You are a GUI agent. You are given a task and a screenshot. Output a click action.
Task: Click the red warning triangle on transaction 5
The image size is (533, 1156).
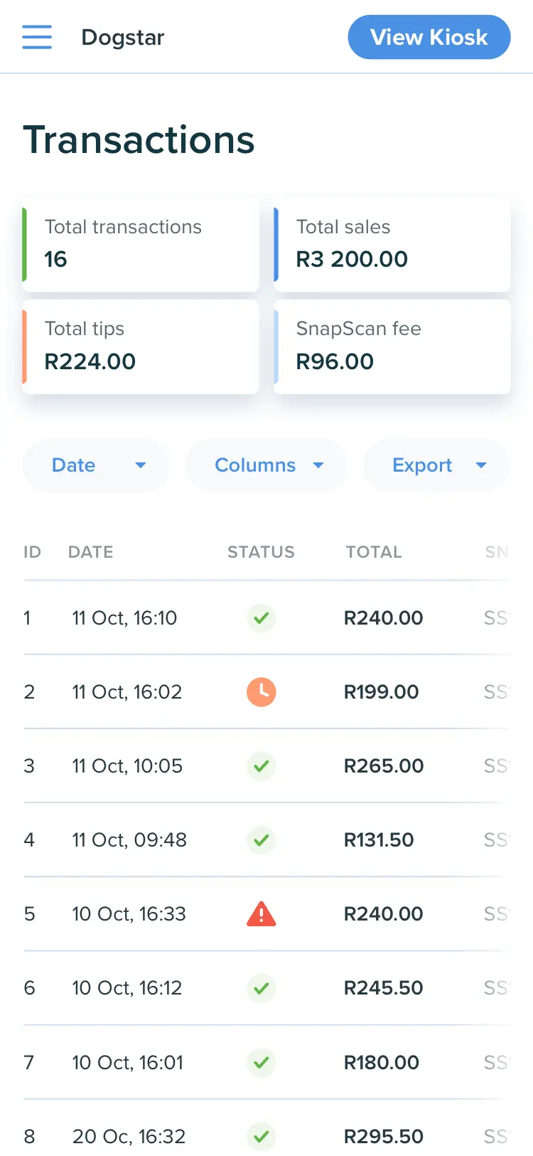tap(261, 914)
